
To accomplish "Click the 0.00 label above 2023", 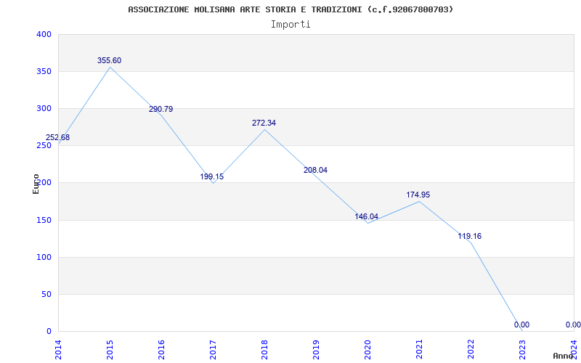I will [521, 325].
